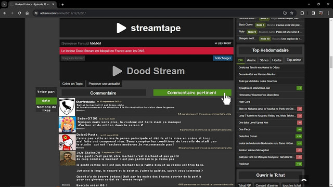Click the Télécharger button
Screen dimensions: 333x187
point(223,58)
